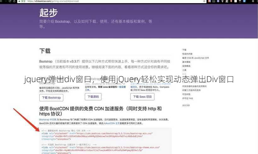258x154 pixels.
Task: Open the browser home page icon
Action: (x=14, y=1)
